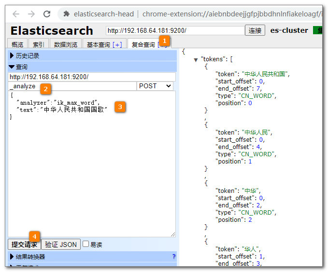Screen dimensions: 328x272
Task: Open the 概览 overview tab
Action: click(x=17, y=44)
